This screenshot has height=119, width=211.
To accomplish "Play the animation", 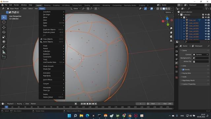I will (90, 104).
